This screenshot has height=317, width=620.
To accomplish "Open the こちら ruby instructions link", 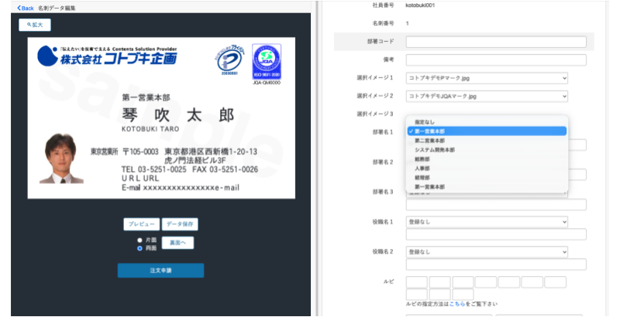I will [x=457, y=304].
